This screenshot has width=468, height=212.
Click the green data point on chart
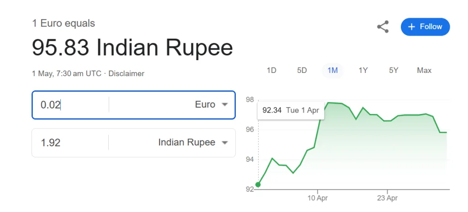[x=258, y=185]
